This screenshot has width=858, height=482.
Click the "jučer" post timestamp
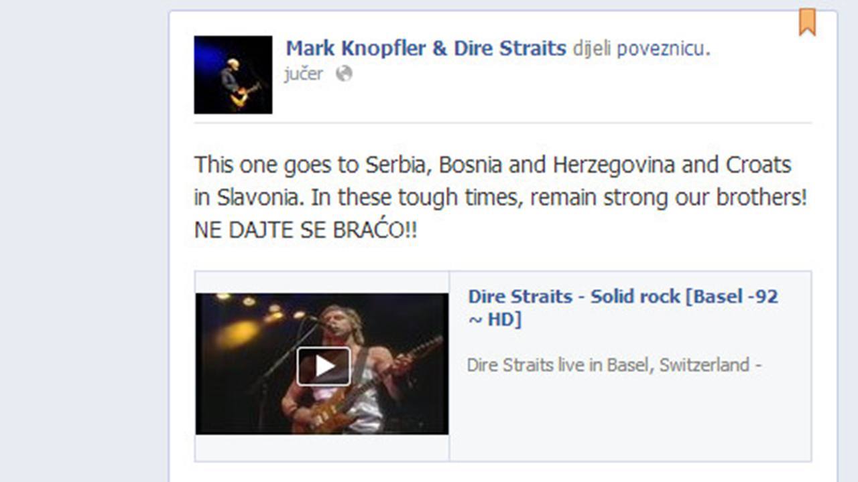pyautogui.click(x=304, y=74)
